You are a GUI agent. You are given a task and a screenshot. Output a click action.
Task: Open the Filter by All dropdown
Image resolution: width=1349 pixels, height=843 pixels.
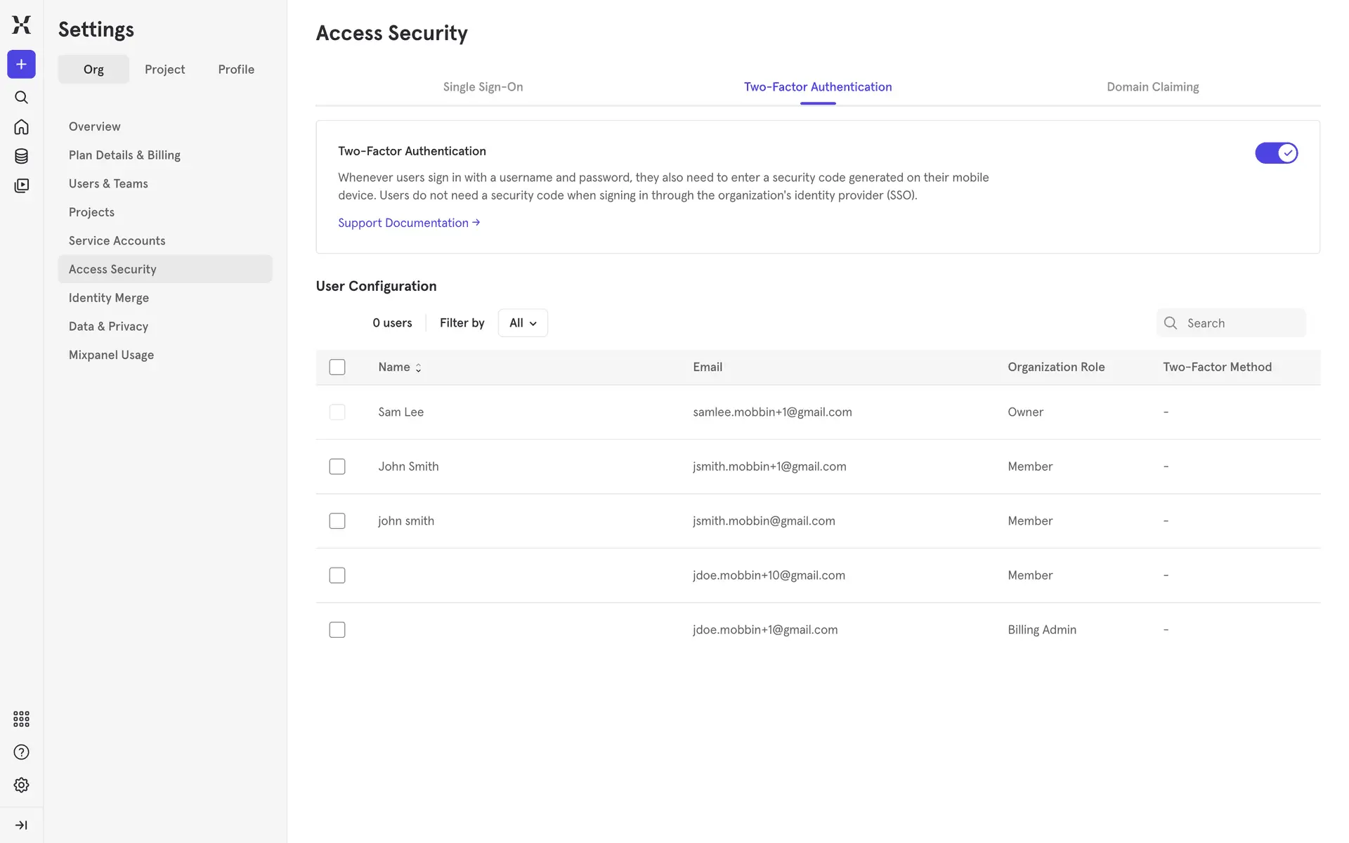[523, 322]
